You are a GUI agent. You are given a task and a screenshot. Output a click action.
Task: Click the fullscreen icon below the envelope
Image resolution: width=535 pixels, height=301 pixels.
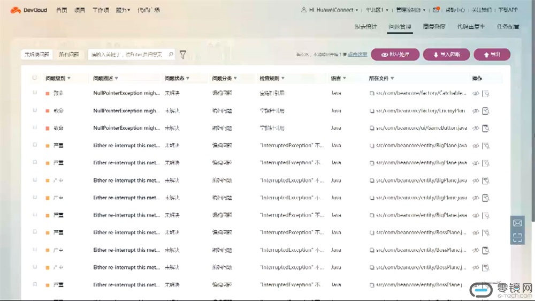[517, 238]
